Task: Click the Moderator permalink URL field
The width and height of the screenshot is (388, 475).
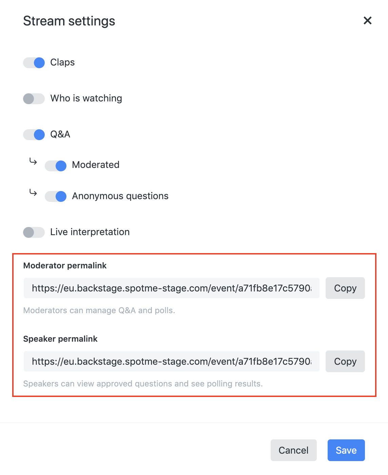Action: coord(171,288)
